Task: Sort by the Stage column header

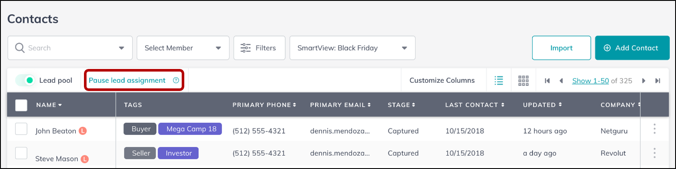Action: tap(401, 105)
